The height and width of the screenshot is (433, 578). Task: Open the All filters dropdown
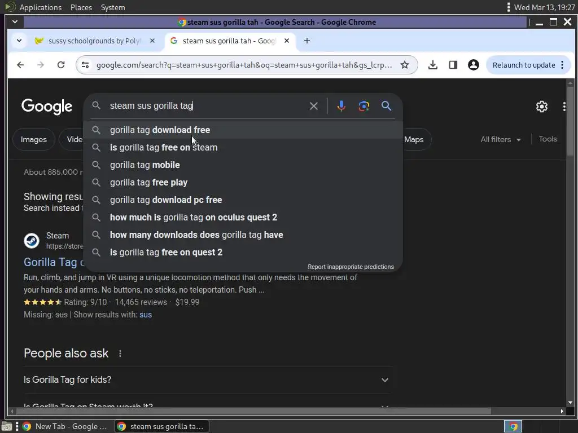coord(501,140)
